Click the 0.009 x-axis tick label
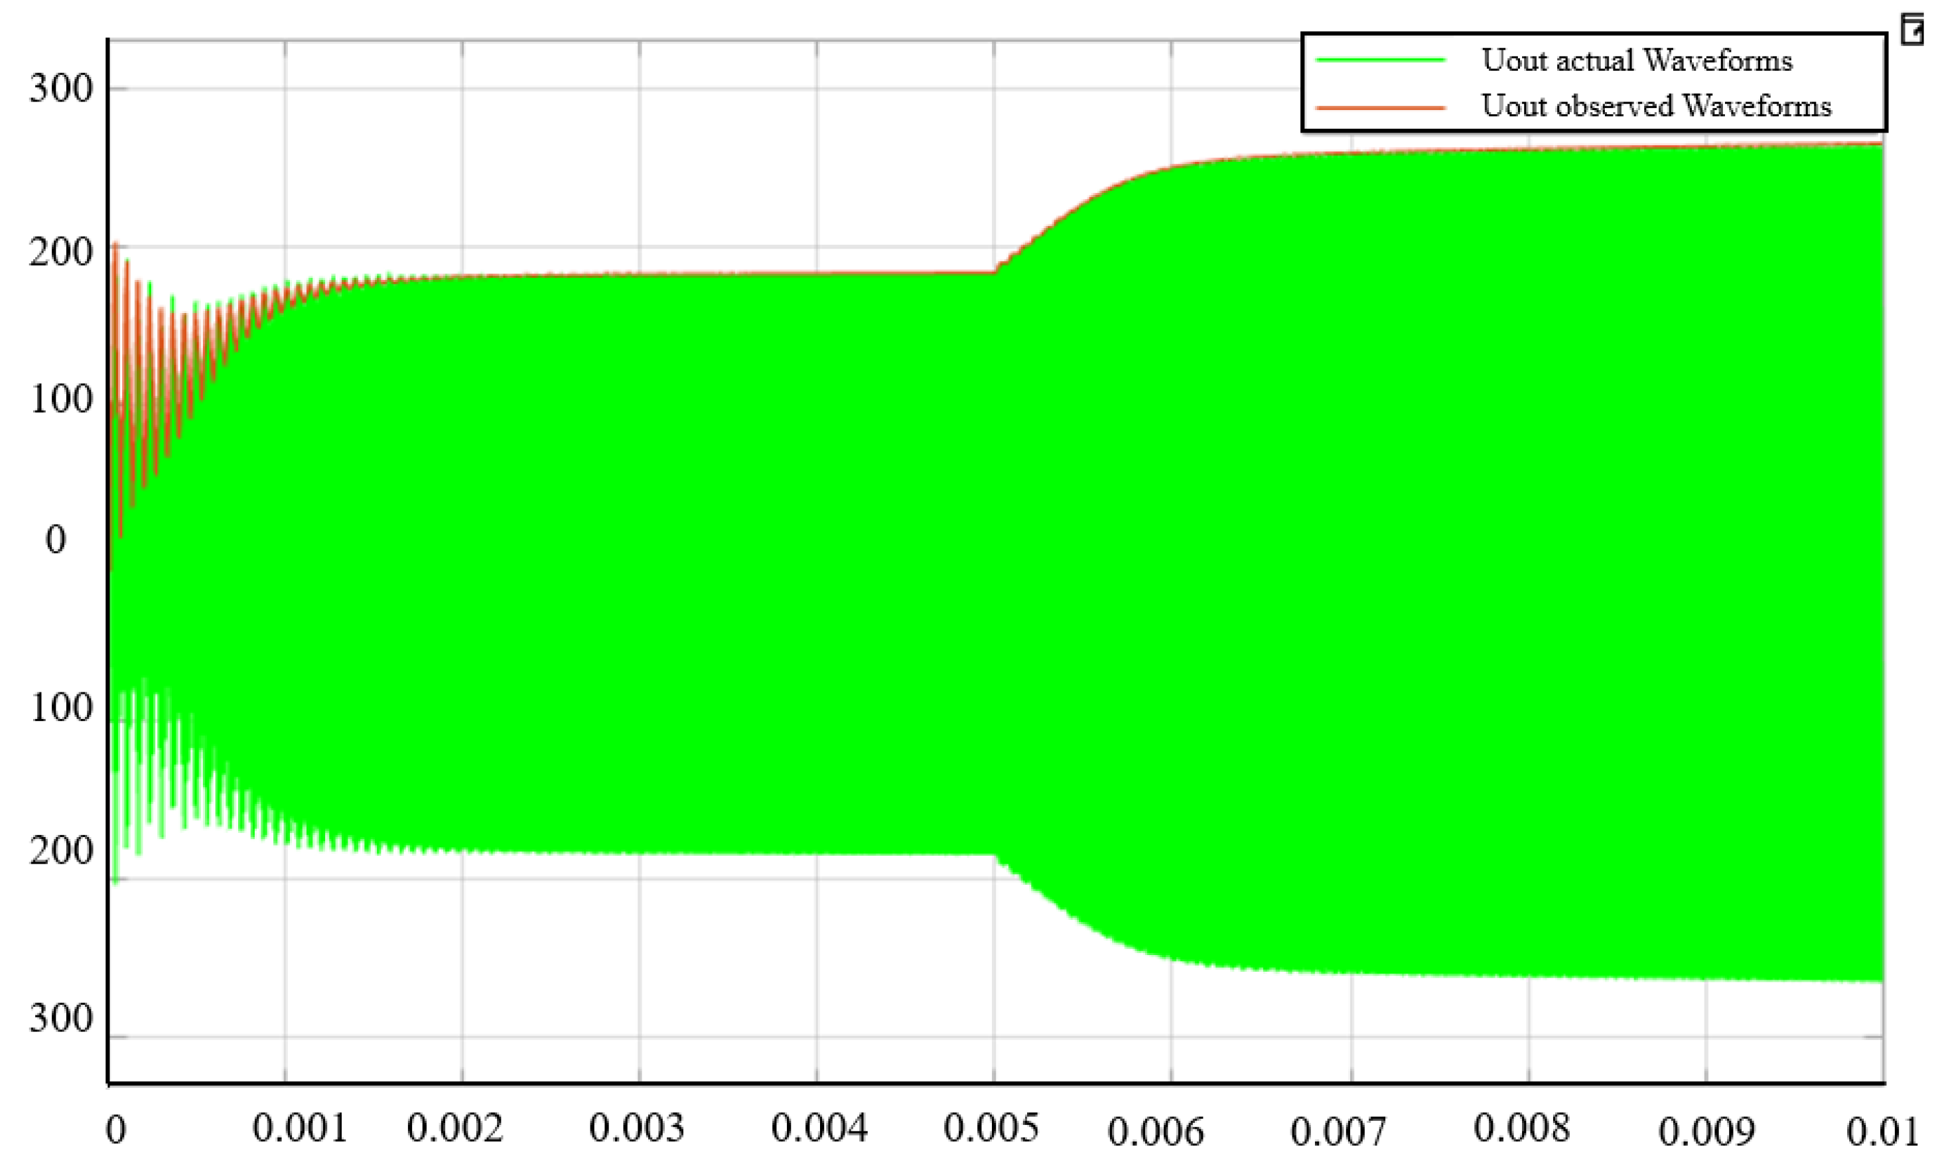Image resolution: width=1934 pixels, height=1166 pixels. (x=1706, y=1132)
